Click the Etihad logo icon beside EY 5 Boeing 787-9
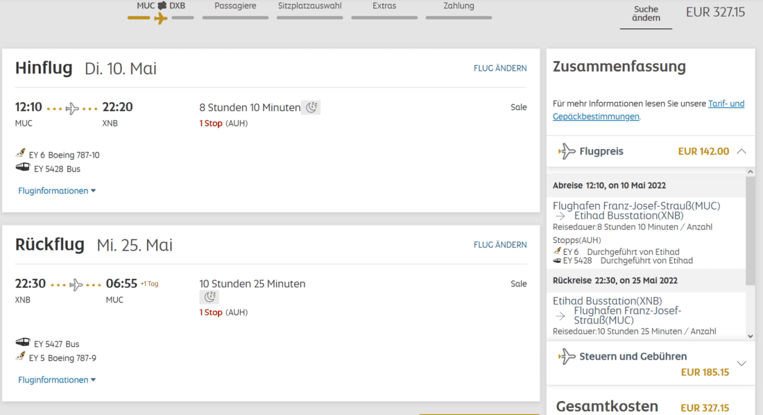This screenshot has height=415, width=763. (22, 357)
